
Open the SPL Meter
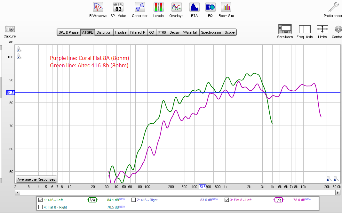click(x=118, y=10)
